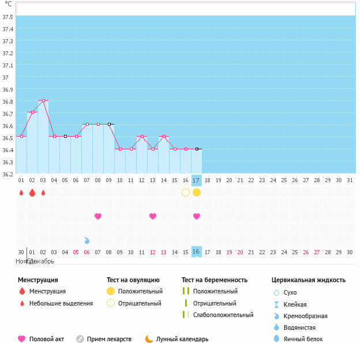Click the blue cervical fluid drop on day 07
The height and width of the screenshot is (343, 361).
click(x=87, y=240)
